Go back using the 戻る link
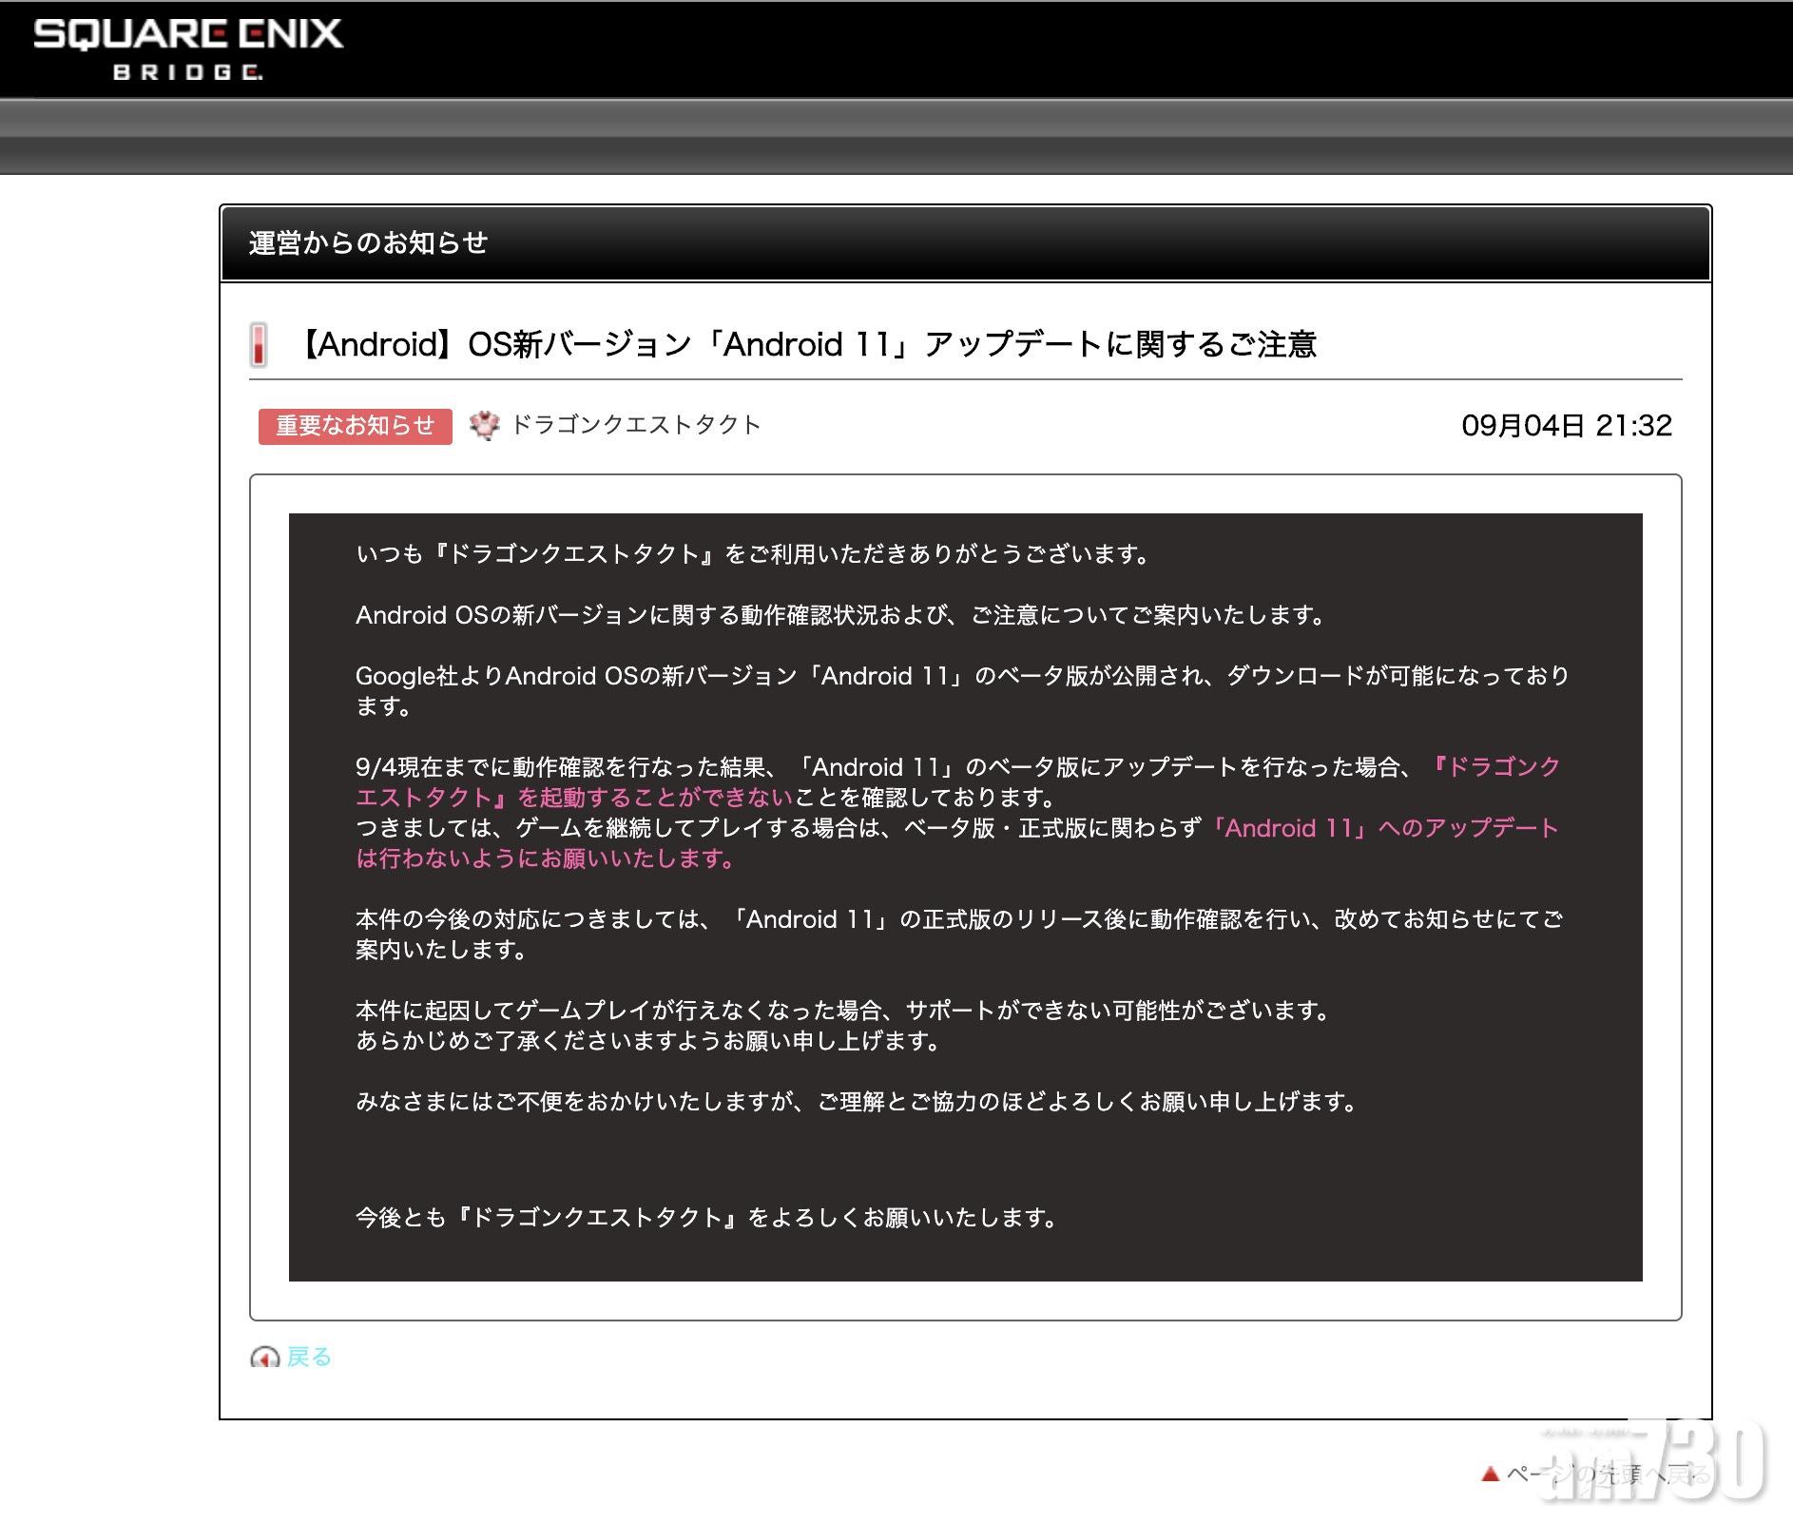The height and width of the screenshot is (1523, 1793). point(309,1357)
